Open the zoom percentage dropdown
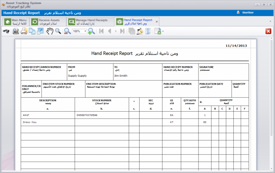Screen dimensions: 275x173 pyautogui.click(x=85, y=31)
